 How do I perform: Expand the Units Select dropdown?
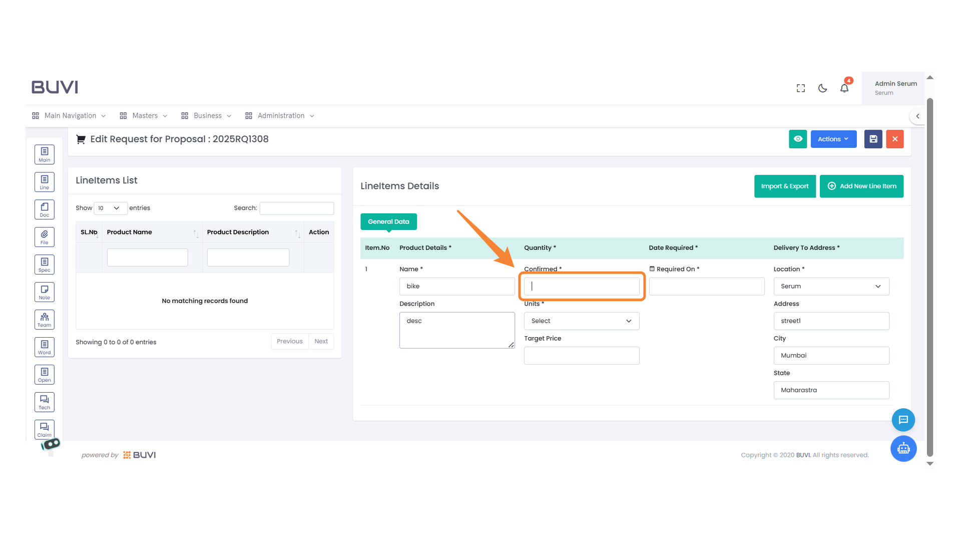[581, 321]
